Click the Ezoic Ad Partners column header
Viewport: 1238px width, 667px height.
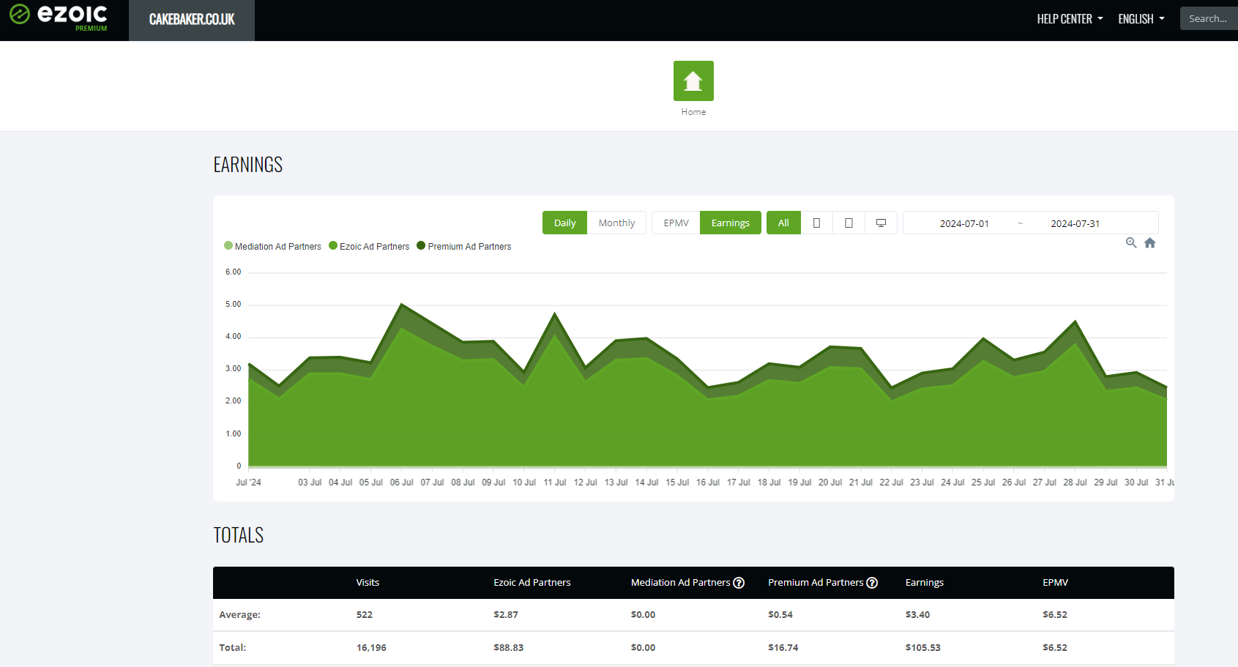[x=532, y=583]
